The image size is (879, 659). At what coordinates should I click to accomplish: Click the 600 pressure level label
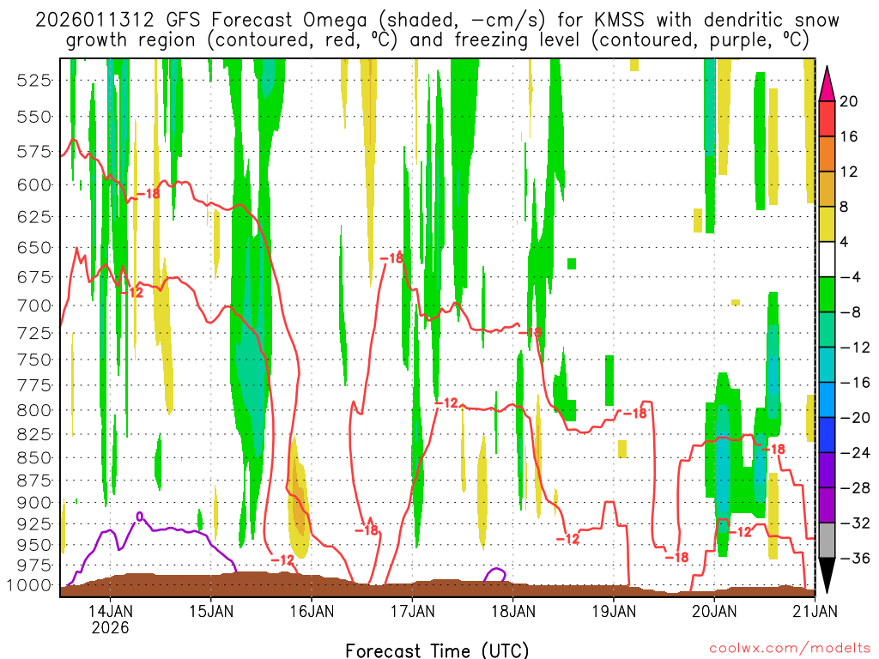pyautogui.click(x=33, y=185)
